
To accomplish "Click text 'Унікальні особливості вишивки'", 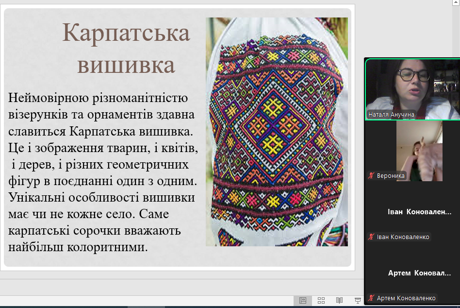I will coord(101,197).
